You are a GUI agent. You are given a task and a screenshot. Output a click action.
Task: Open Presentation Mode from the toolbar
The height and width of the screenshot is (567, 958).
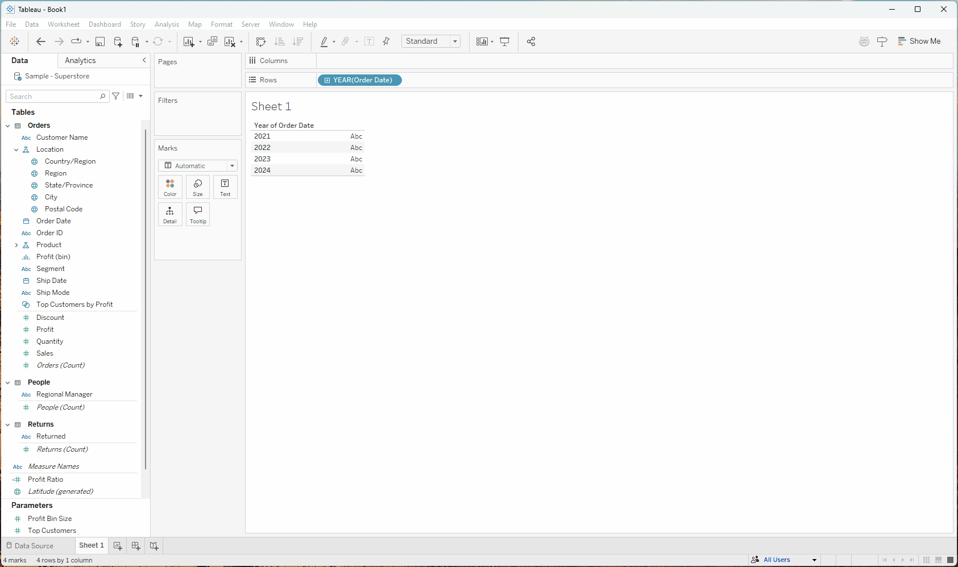(x=504, y=41)
